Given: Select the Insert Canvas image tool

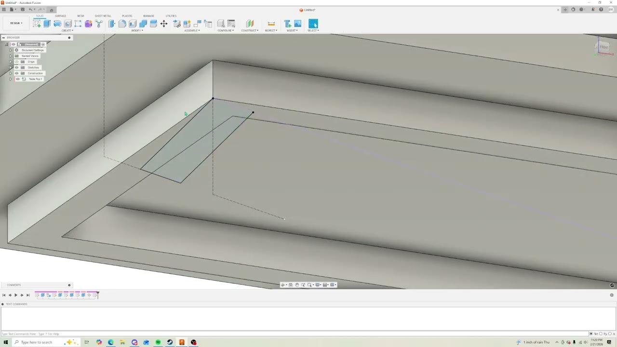Looking at the screenshot, I should (x=297, y=24).
